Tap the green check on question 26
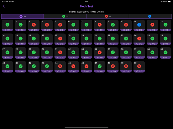This screenshot has width=173, height=129. 165,39
